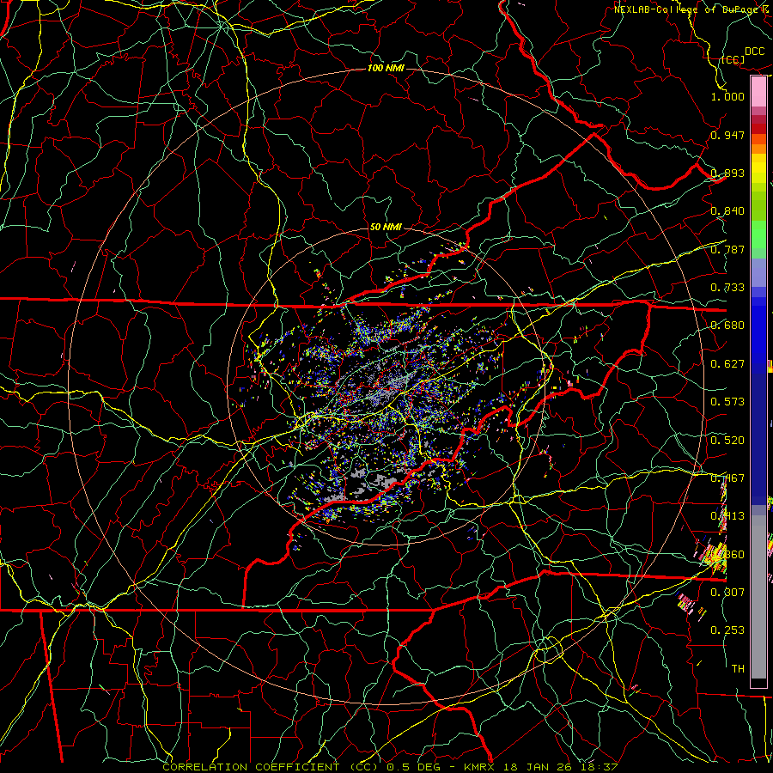
Task: Click "CORRELATION COEFFICIENT" in the bottom caption
Action: pos(251,767)
